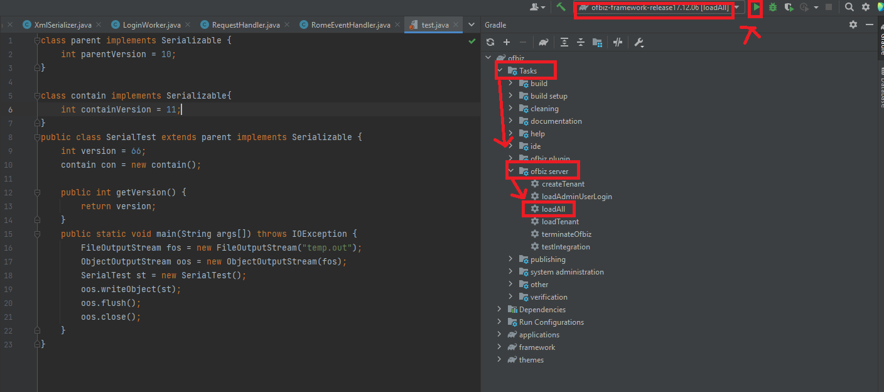The height and width of the screenshot is (392, 884).
Task: Toggle Gradle offline mode
Action: click(x=618, y=43)
